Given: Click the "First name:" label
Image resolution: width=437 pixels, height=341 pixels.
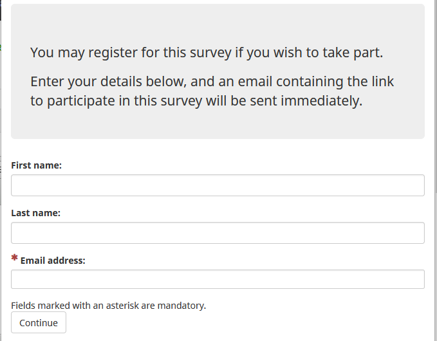Looking at the screenshot, I should click(37, 165).
